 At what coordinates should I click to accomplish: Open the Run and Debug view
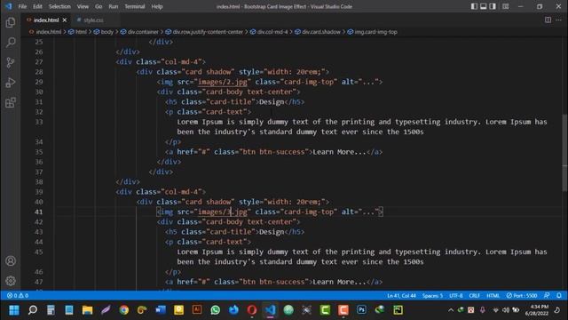(x=11, y=83)
